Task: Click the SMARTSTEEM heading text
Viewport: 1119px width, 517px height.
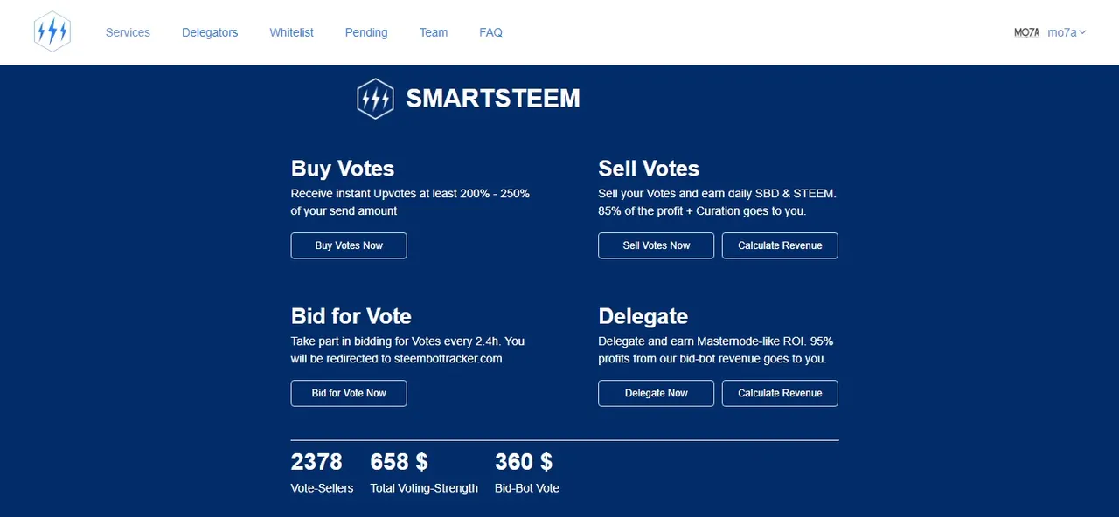Action: (493, 99)
